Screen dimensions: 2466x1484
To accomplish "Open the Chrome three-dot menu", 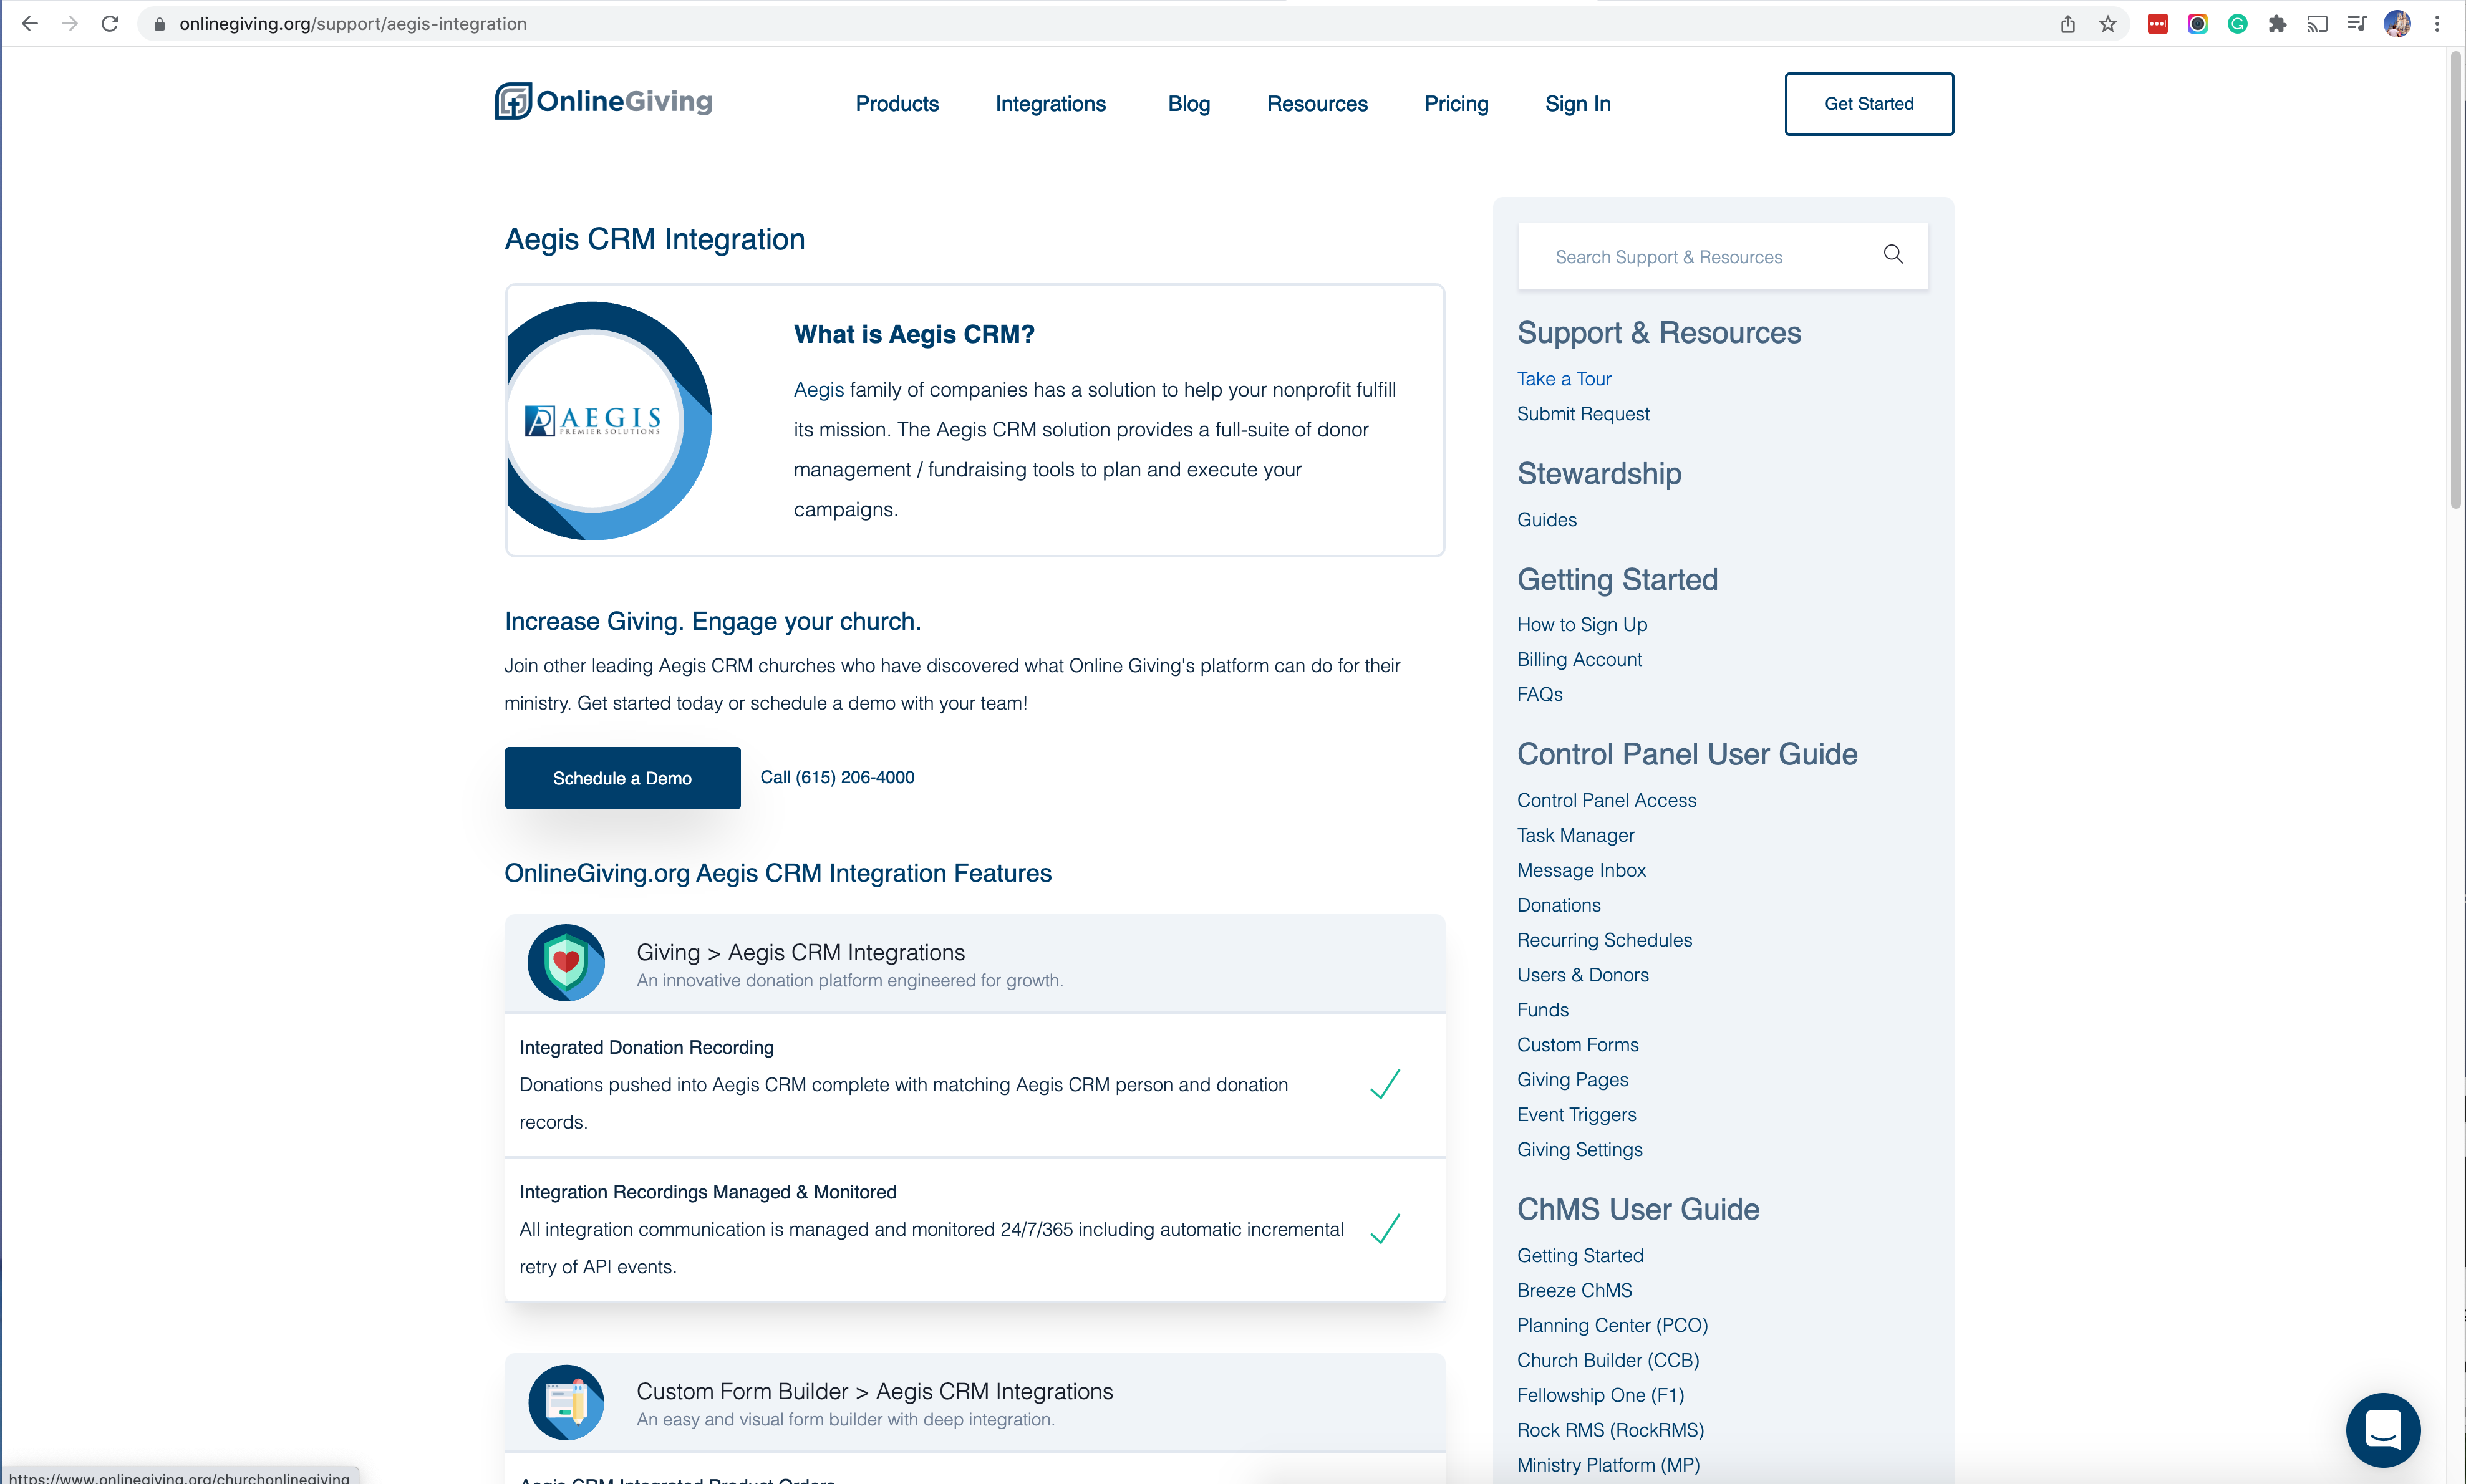I will pyautogui.click(x=2437, y=24).
